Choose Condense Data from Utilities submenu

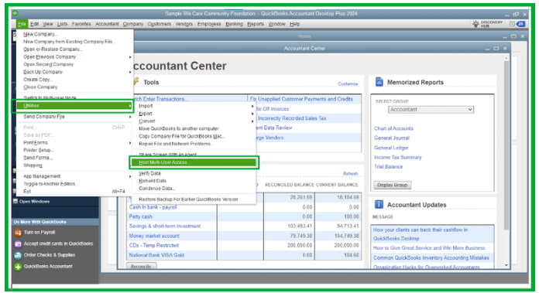pyautogui.click(x=156, y=189)
